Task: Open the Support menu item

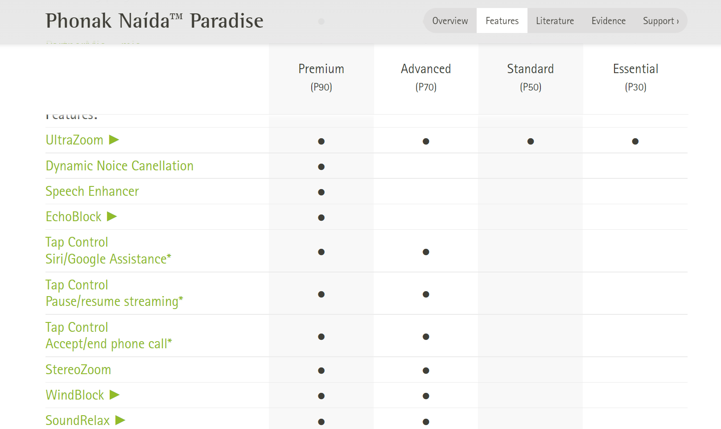Action: [660, 21]
